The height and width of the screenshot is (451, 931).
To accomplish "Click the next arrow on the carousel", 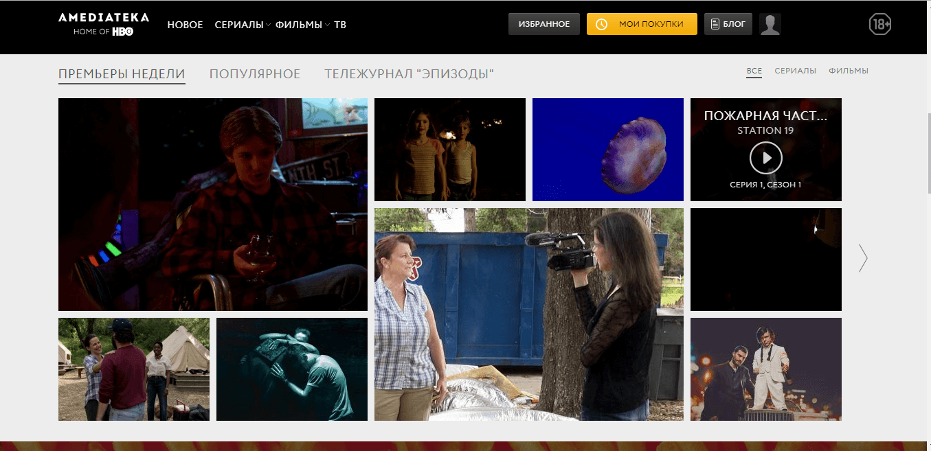I will tap(863, 258).
